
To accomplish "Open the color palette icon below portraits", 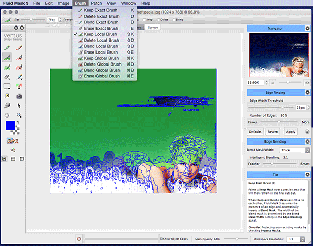I will click(13, 150).
